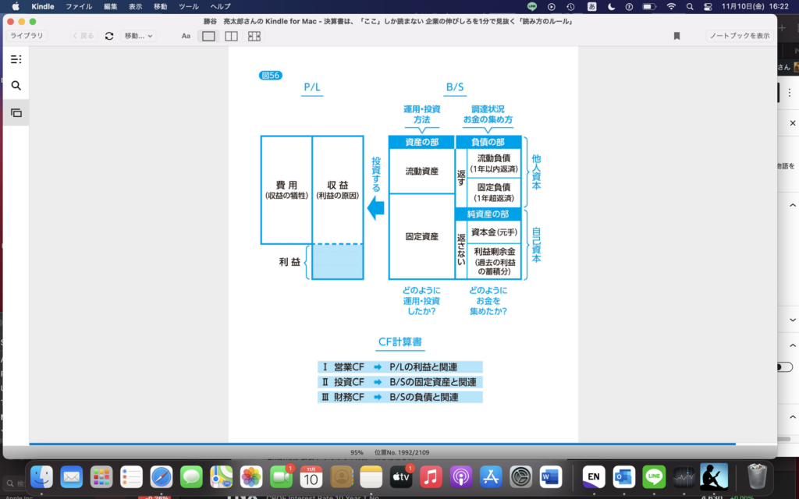Open the 表示 menu in menu bar
Screen dimensions: 799x499
point(135,6)
